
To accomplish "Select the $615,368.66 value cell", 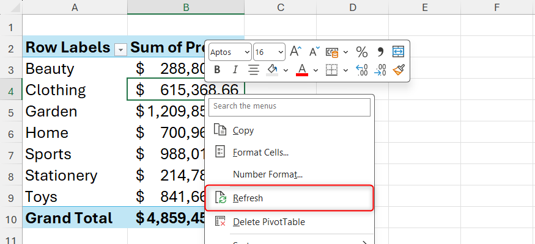I will [186, 90].
